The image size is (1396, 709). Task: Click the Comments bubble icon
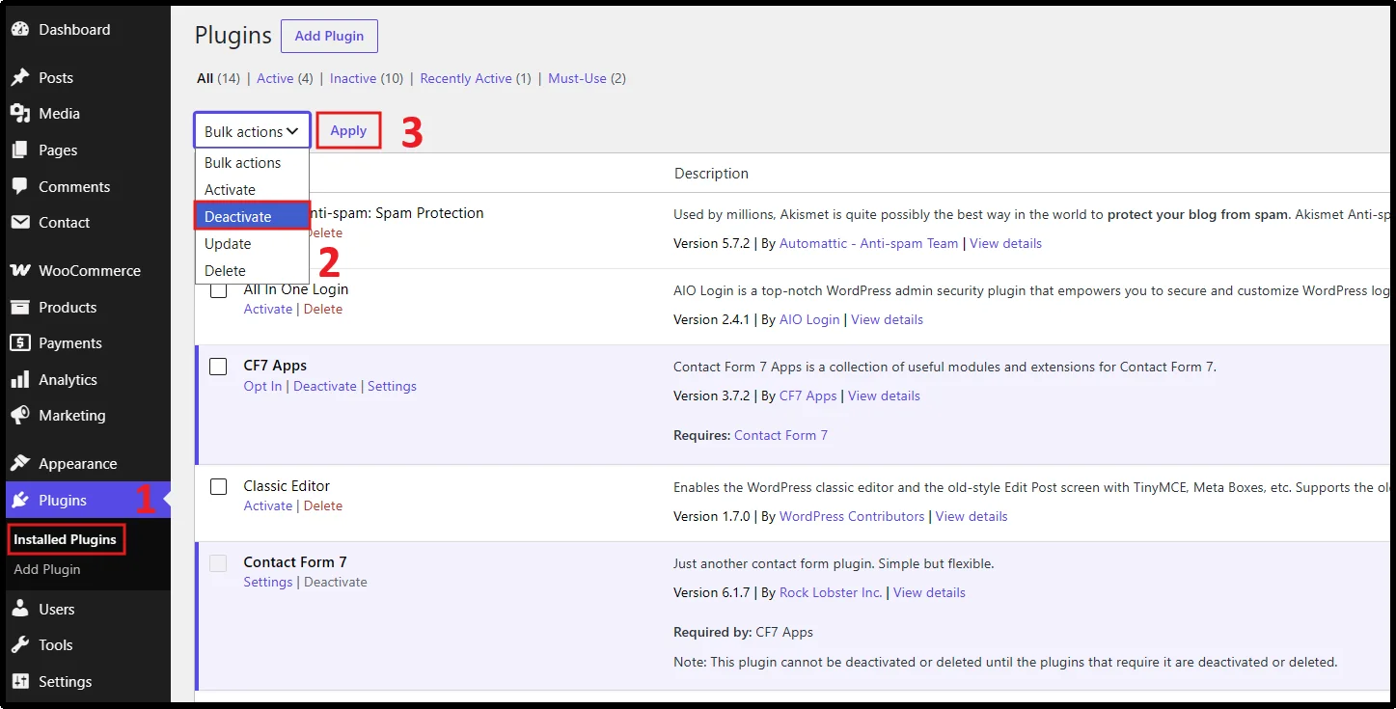click(x=19, y=187)
